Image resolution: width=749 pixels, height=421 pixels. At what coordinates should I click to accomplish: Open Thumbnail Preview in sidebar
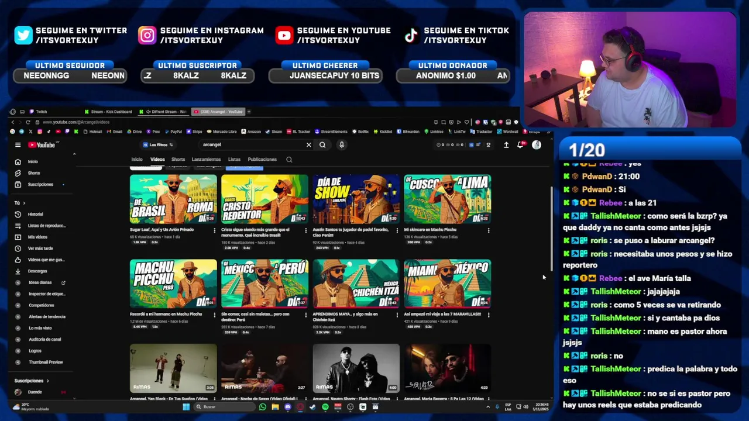[x=41, y=363]
